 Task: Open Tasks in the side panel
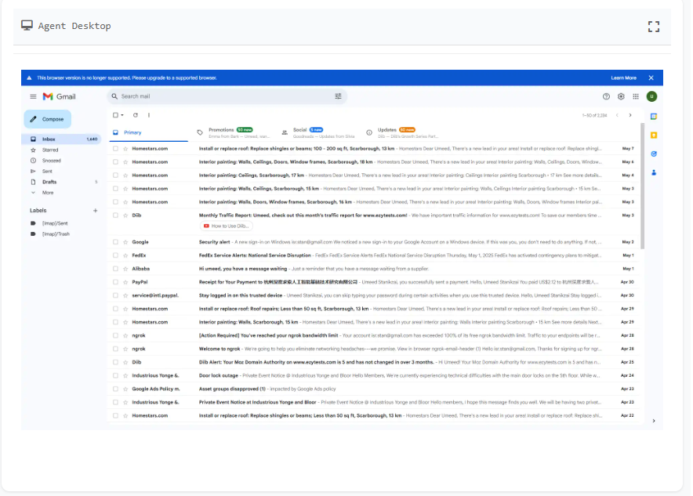coord(654,154)
